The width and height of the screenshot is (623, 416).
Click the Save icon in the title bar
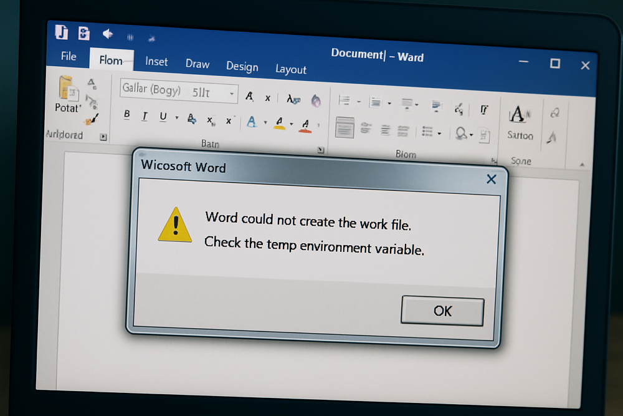coord(84,34)
